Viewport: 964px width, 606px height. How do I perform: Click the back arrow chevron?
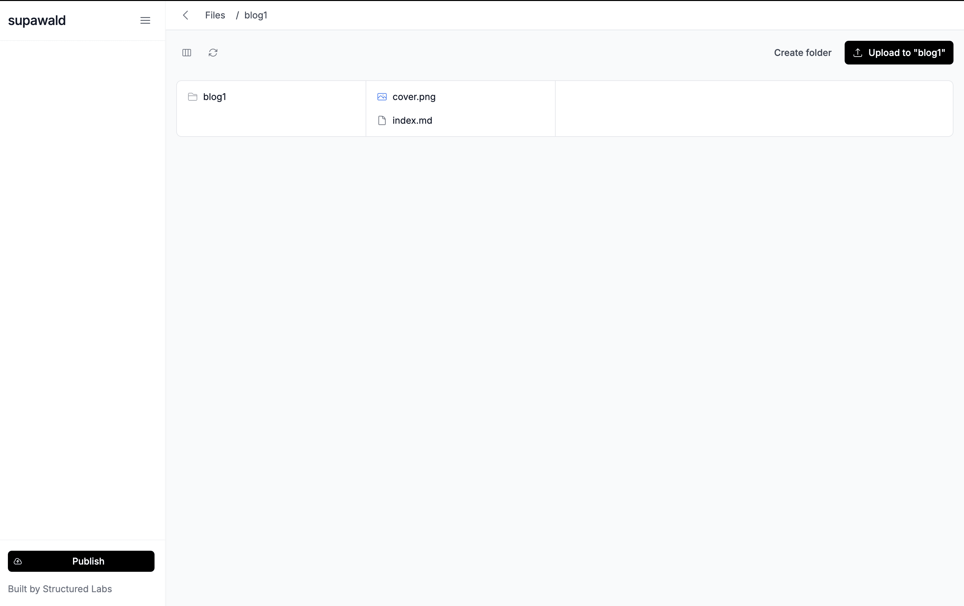pyautogui.click(x=185, y=15)
